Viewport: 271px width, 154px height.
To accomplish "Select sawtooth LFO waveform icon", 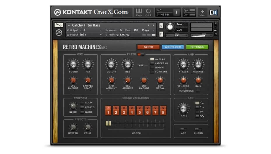I will pyautogui.click(x=202, y=112).
